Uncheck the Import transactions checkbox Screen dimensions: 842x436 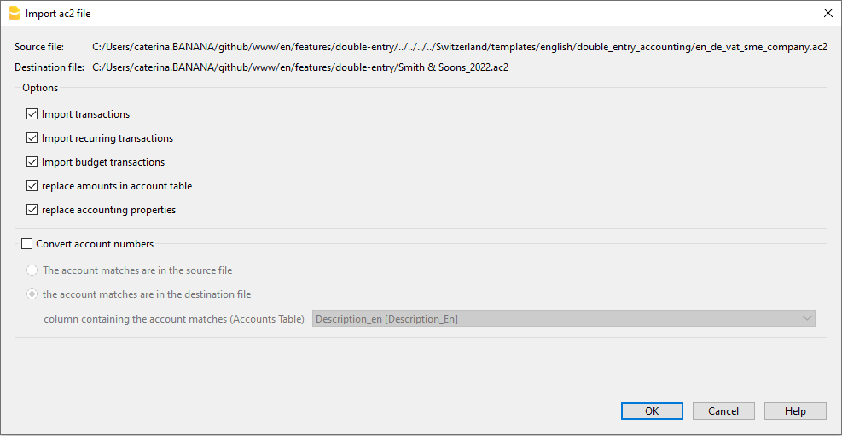click(x=32, y=114)
